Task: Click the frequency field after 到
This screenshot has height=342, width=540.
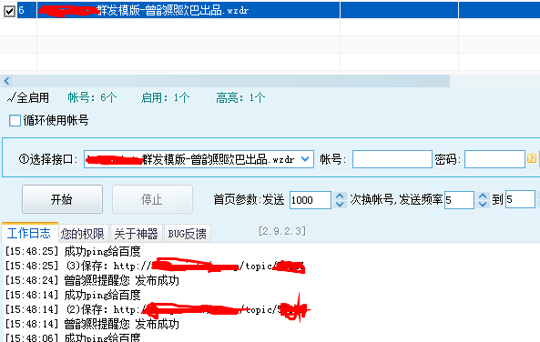Action: (520, 199)
